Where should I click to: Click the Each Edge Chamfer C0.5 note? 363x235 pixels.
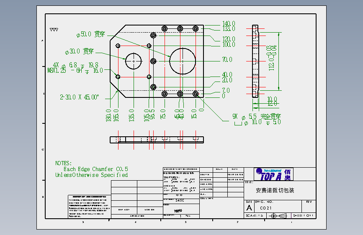96,169
